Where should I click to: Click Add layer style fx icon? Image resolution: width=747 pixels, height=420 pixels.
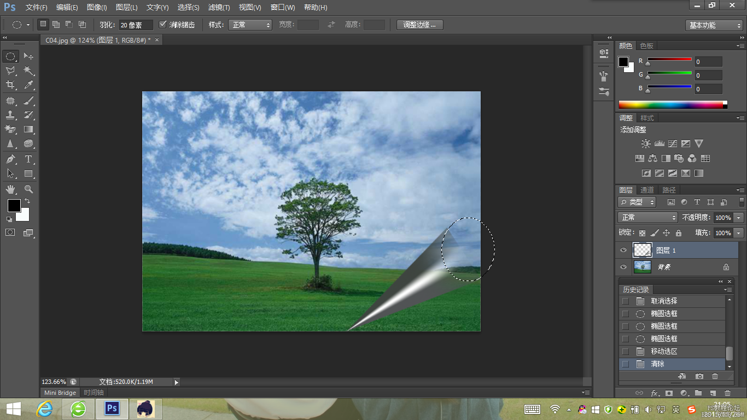655,393
